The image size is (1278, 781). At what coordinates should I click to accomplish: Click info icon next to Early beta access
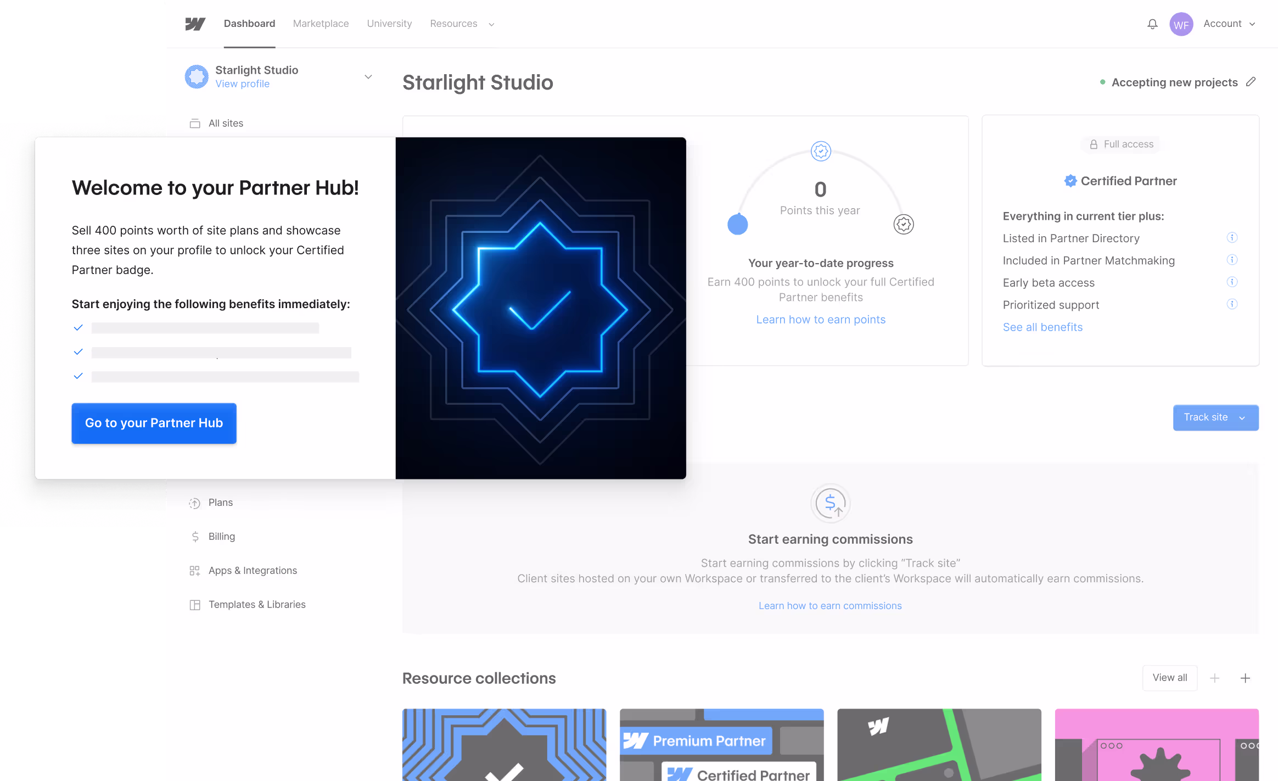pos(1232,282)
